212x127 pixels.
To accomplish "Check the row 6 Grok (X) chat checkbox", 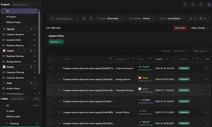I will point(51,123).
